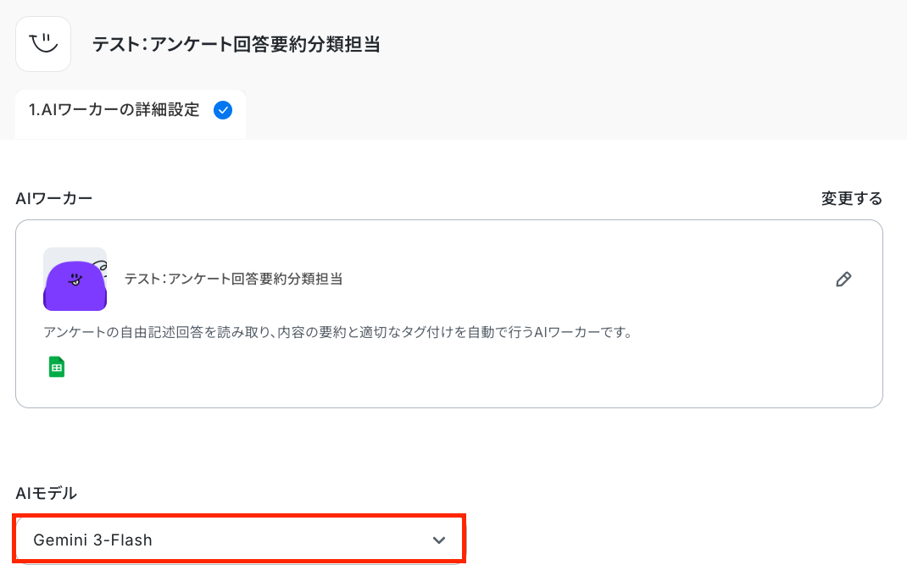Image resolution: width=907 pixels, height=576 pixels.
Task: Click the green Google Sheets icon
Action: (57, 367)
